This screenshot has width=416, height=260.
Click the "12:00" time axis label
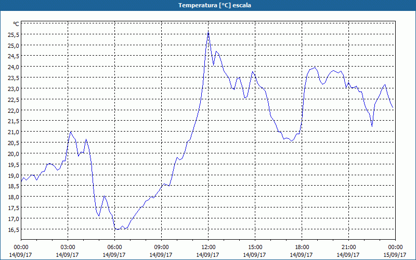(209, 248)
